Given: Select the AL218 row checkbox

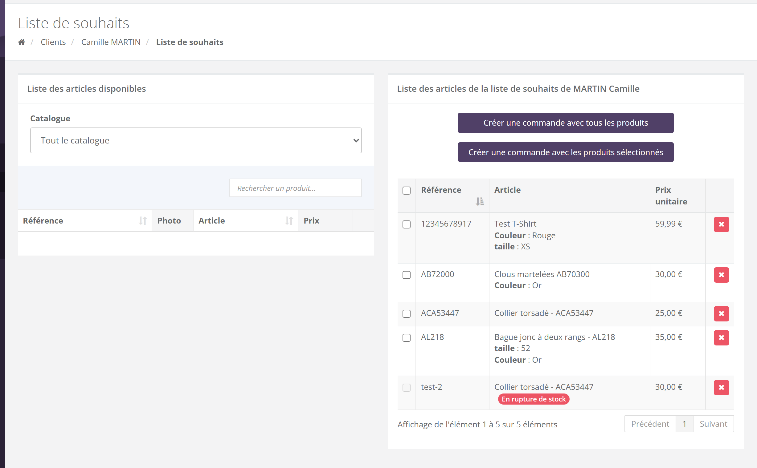Looking at the screenshot, I should pos(406,338).
